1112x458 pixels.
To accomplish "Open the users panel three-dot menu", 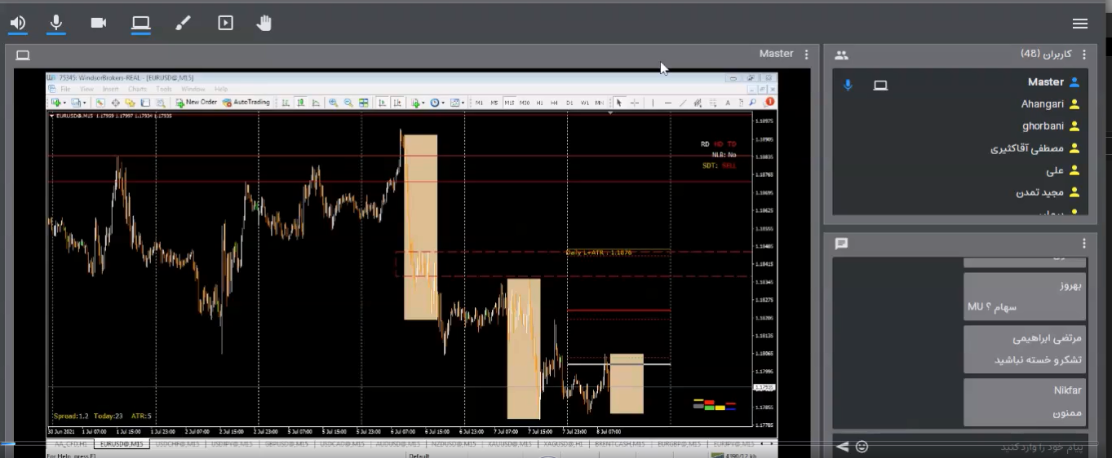I will (1084, 55).
